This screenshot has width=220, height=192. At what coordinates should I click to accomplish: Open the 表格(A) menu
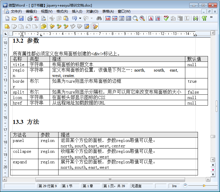(x=108, y=11)
